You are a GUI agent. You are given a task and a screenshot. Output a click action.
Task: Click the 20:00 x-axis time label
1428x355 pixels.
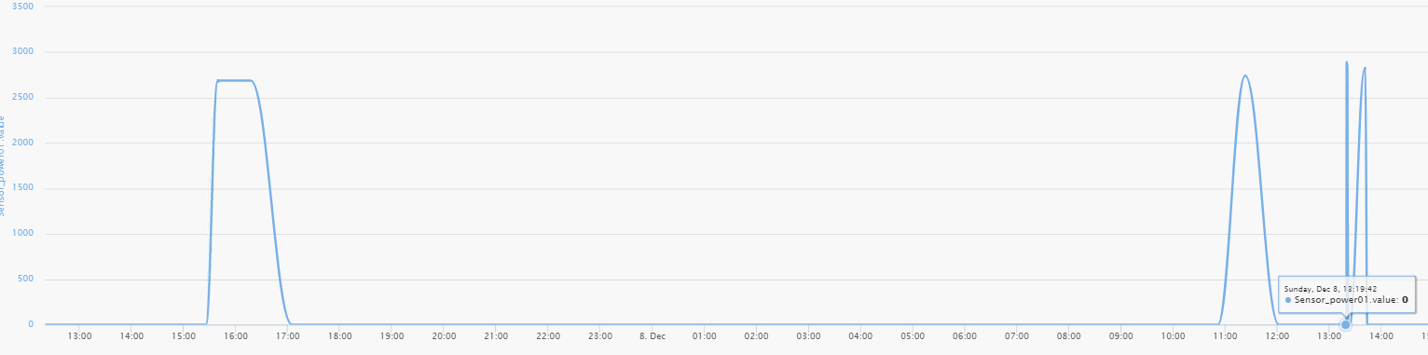click(x=445, y=335)
